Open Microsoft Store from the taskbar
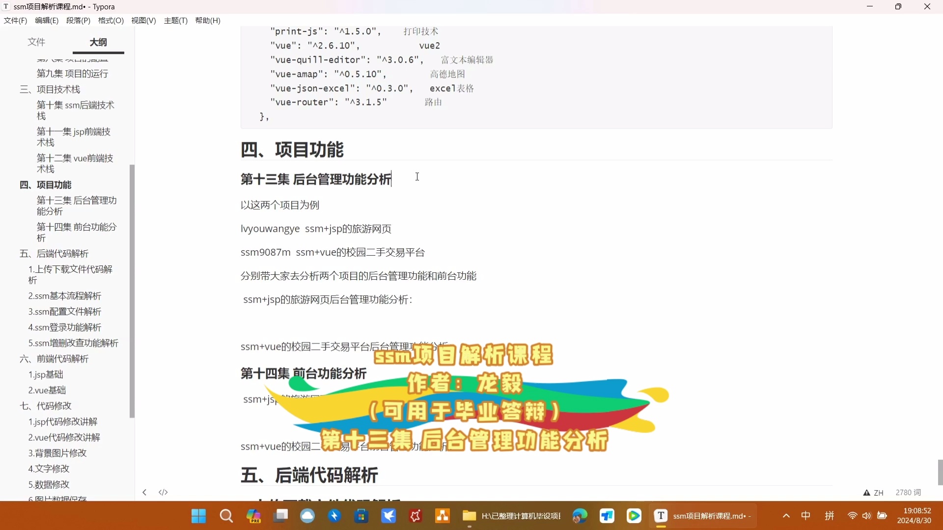The height and width of the screenshot is (530, 943). (361, 516)
